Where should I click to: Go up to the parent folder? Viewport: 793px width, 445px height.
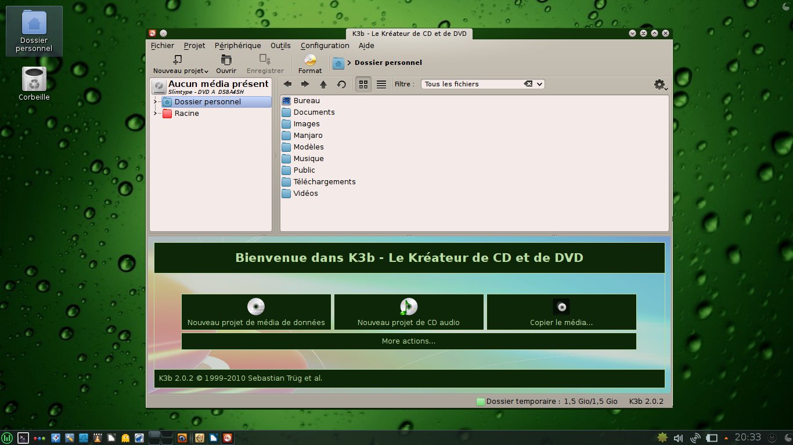(323, 84)
